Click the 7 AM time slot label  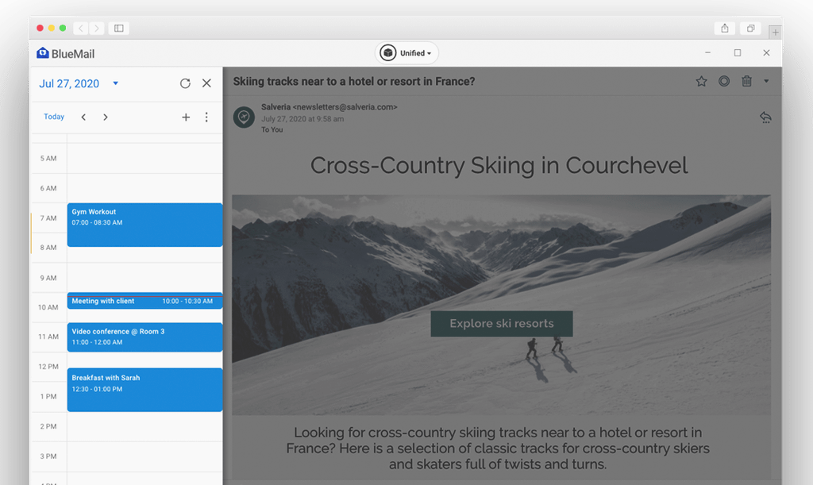click(x=48, y=218)
